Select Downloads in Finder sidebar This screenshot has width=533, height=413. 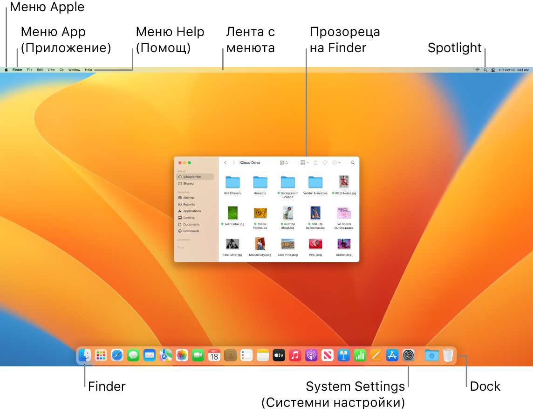coord(195,231)
